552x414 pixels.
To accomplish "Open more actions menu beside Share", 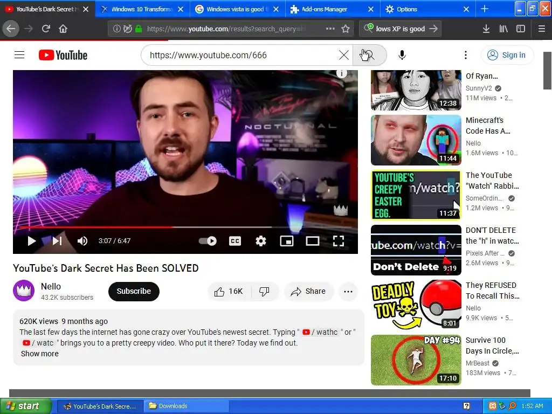I will [x=348, y=292].
